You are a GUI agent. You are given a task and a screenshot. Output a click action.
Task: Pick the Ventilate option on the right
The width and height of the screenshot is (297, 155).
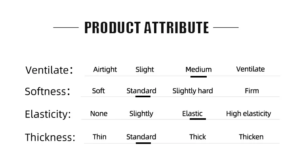coord(250,69)
